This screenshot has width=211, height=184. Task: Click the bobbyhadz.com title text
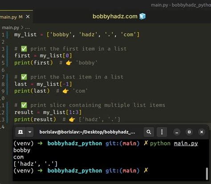[x=115, y=16]
